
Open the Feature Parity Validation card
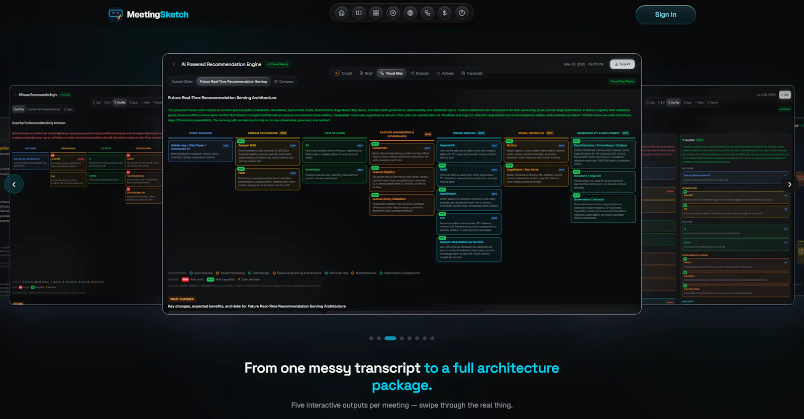[402, 205]
